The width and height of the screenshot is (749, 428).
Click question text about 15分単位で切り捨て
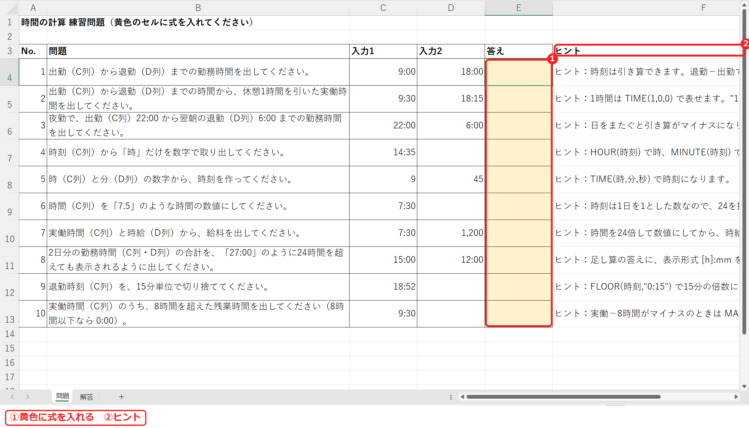(x=198, y=287)
